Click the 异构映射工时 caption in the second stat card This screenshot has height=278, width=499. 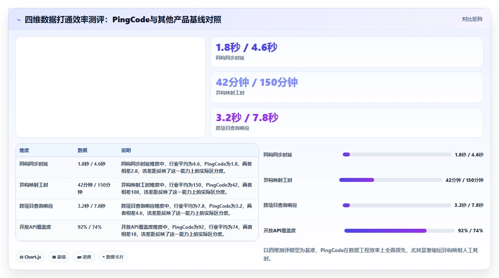[x=230, y=93]
